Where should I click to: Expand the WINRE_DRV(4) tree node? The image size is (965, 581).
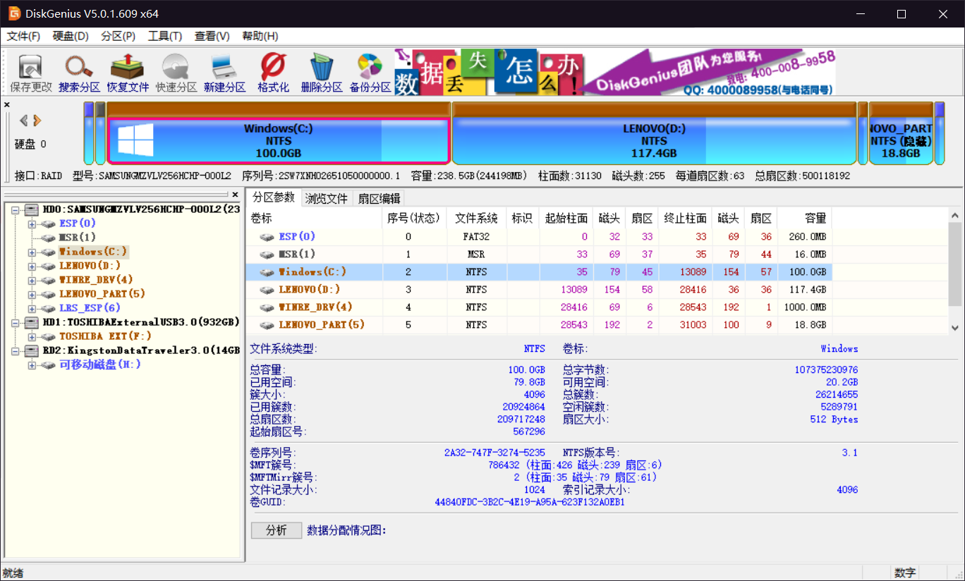click(x=32, y=280)
